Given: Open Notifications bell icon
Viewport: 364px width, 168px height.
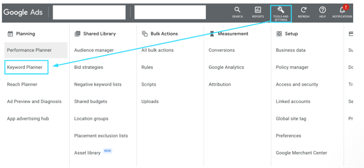Looking at the screenshot, I should pos(342,10).
